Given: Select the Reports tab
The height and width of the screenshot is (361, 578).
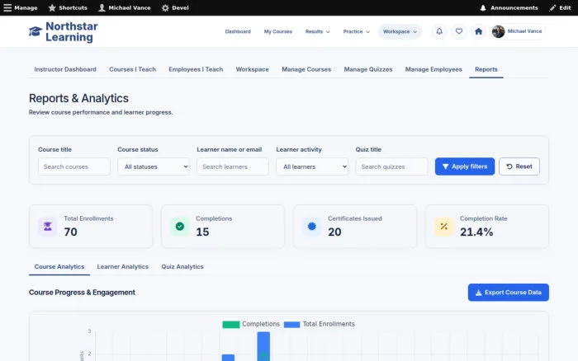Looking at the screenshot, I should [486, 69].
